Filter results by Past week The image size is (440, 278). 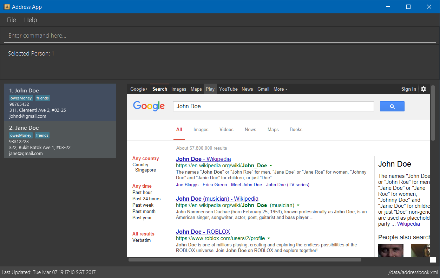pyautogui.click(x=143, y=205)
